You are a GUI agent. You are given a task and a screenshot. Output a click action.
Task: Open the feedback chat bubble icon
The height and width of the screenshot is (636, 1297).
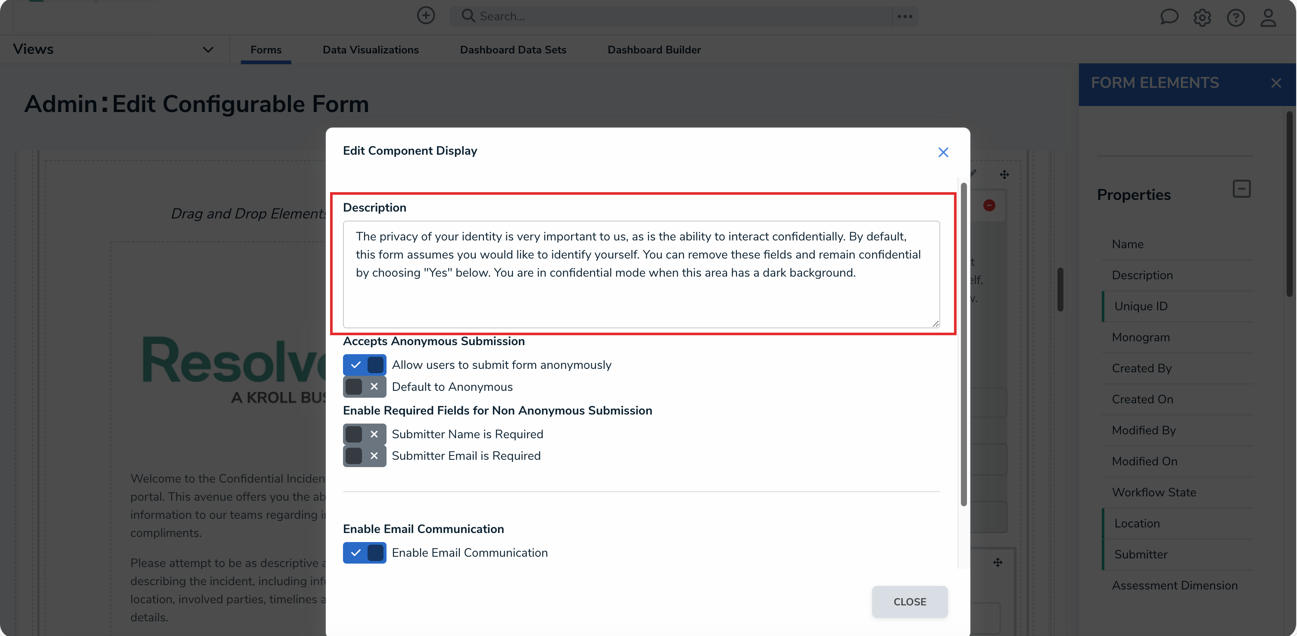point(1169,17)
